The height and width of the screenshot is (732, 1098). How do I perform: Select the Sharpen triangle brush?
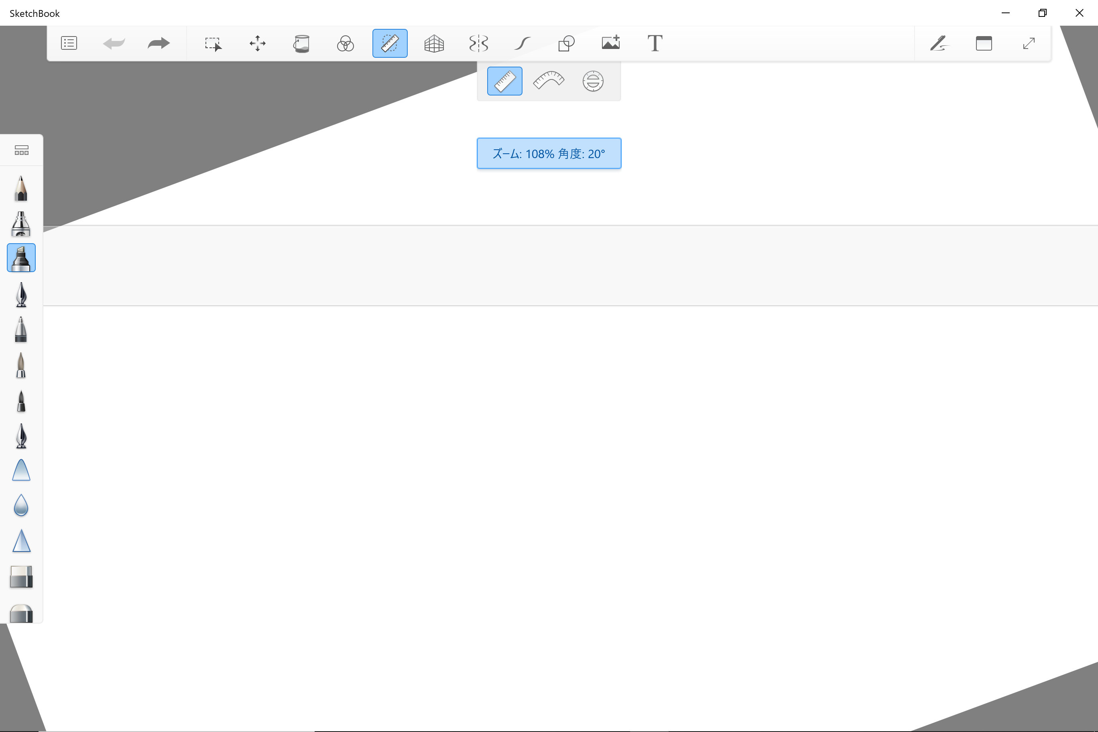[21, 541]
